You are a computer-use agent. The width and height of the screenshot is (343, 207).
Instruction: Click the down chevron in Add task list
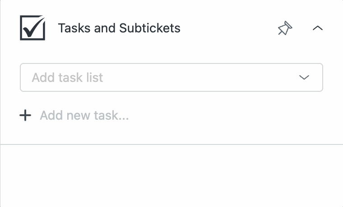(x=304, y=77)
